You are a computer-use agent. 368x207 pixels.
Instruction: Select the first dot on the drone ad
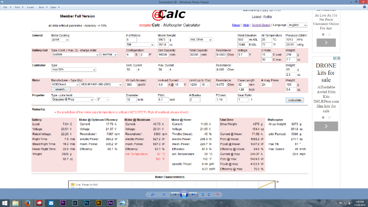[x=323, y=117]
